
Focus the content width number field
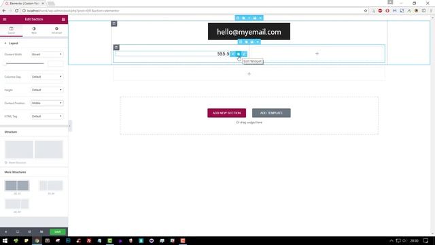pyautogui.click(x=55, y=63)
